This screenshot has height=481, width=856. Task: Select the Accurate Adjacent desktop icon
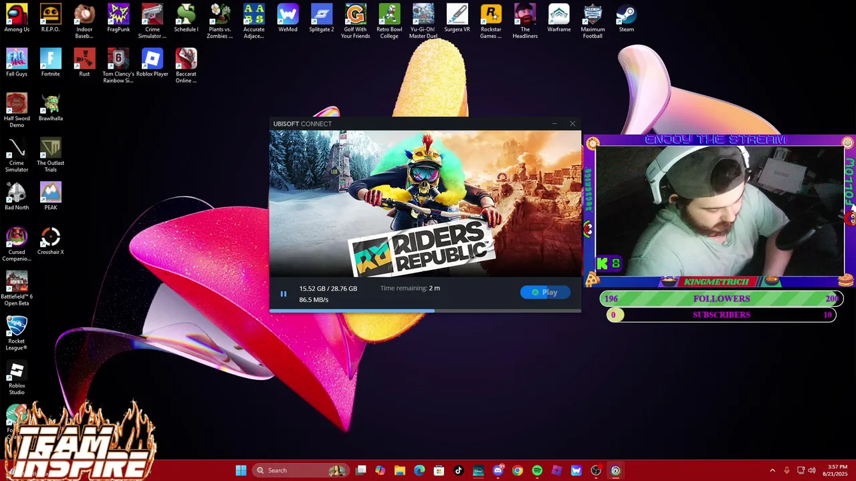[254, 21]
